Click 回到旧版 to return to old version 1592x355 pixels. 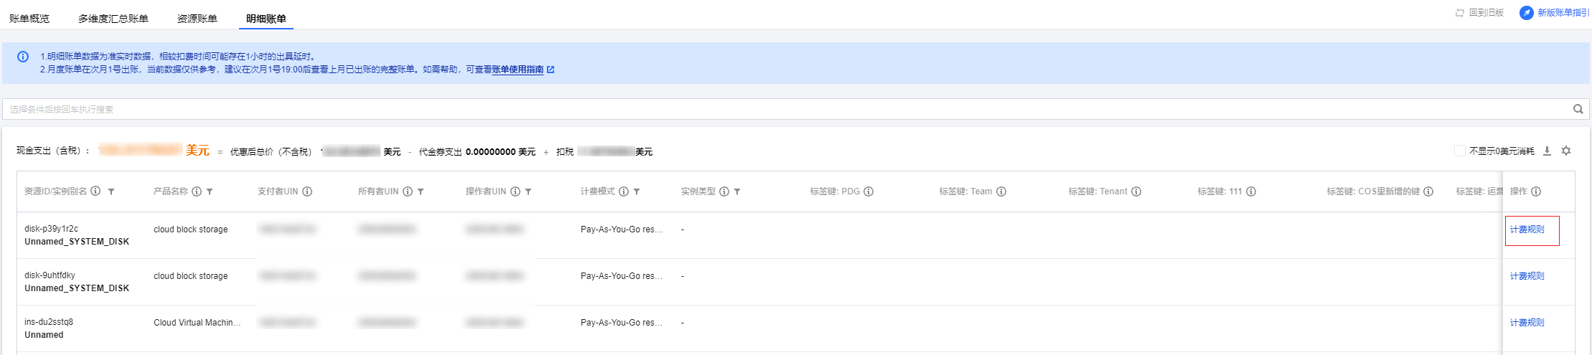tap(1480, 13)
